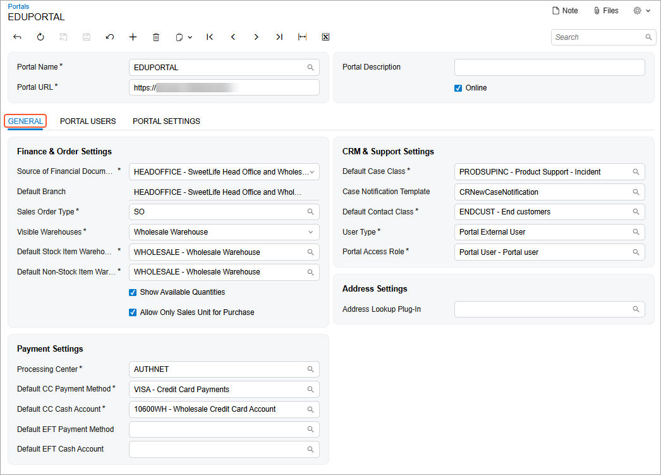Open the clipboard menu dropdown arrow

pyautogui.click(x=190, y=37)
